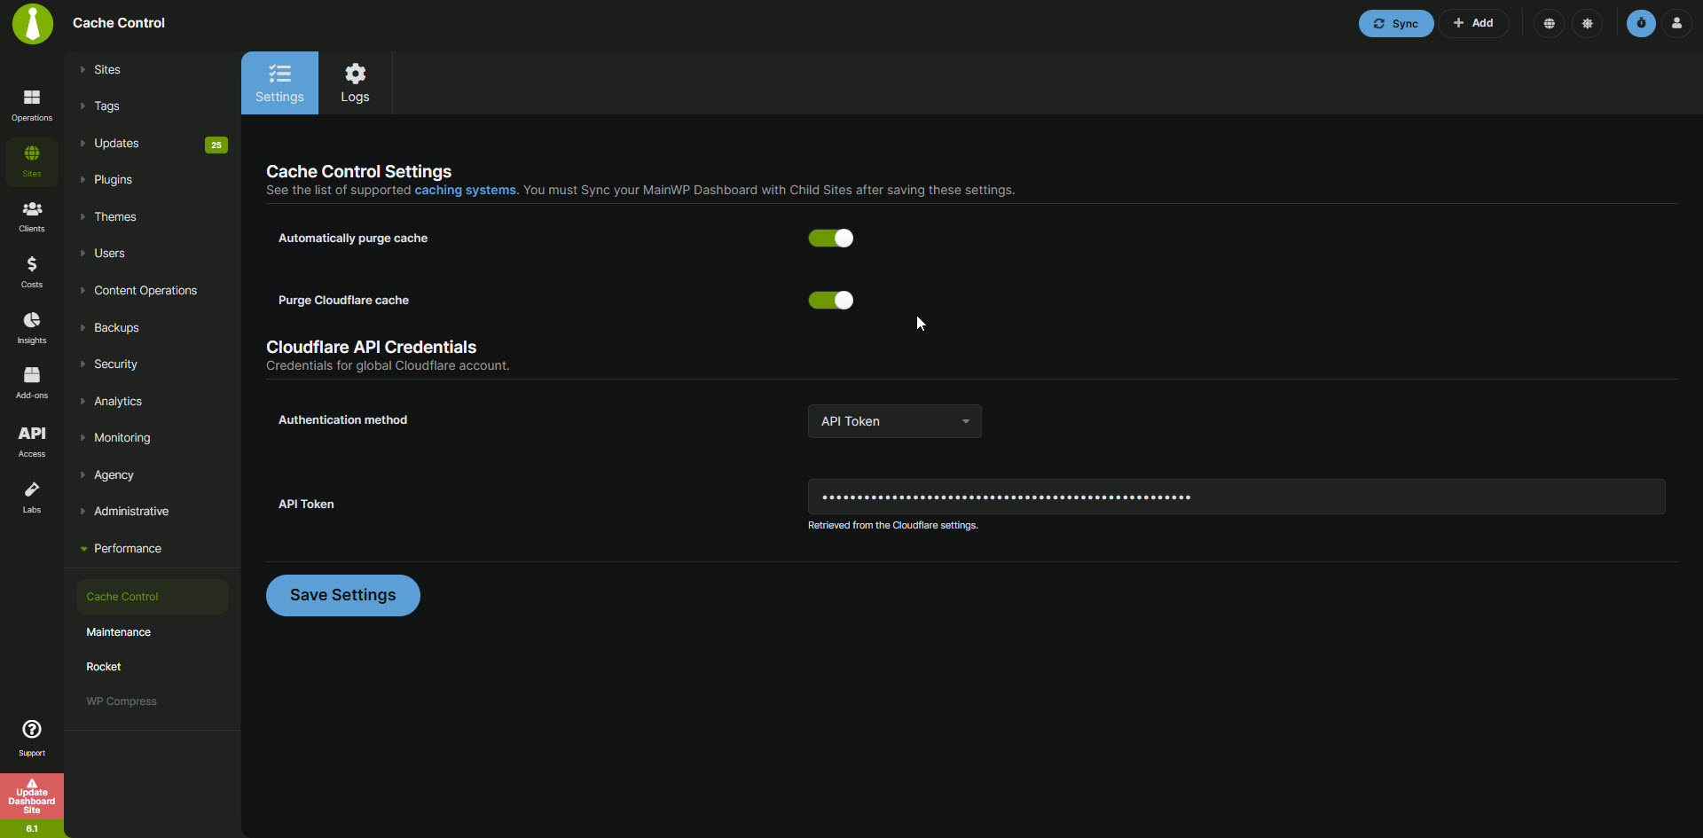The width and height of the screenshot is (1703, 838).
Task: Click 'Retrieved from the Cloudflare settings' hint
Action: (893, 525)
